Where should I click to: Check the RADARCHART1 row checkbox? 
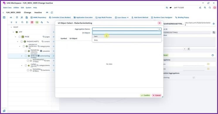(x=22, y=41)
